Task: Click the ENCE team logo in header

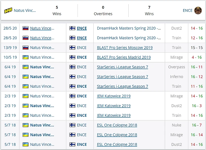Action: (198, 10)
